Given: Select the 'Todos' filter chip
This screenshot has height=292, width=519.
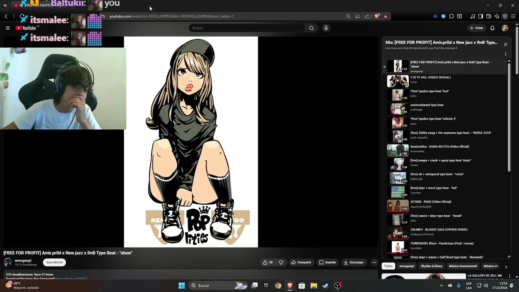Looking at the screenshot, I should 388,266.
